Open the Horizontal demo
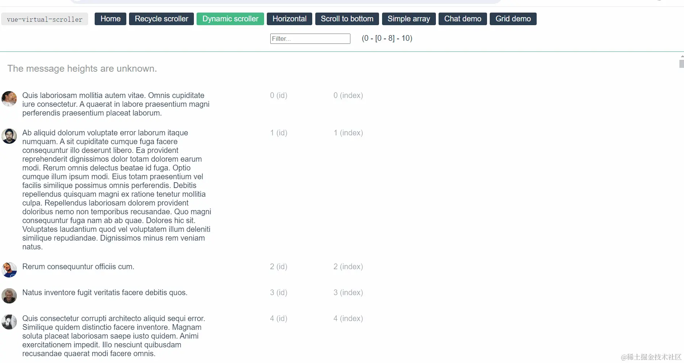The image size is (684, 363). [x=289, y=19]
